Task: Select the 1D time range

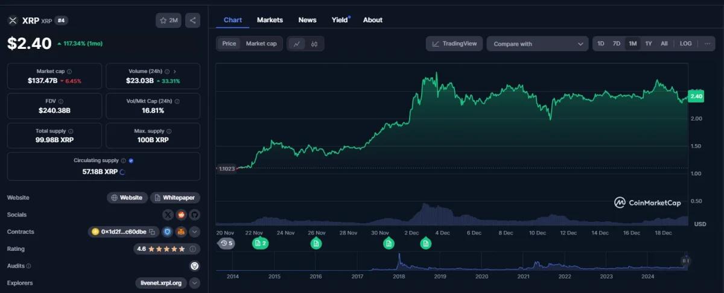Action: tap(601, 44)
